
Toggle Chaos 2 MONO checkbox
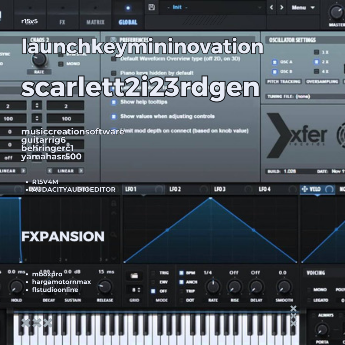point(61,64)
